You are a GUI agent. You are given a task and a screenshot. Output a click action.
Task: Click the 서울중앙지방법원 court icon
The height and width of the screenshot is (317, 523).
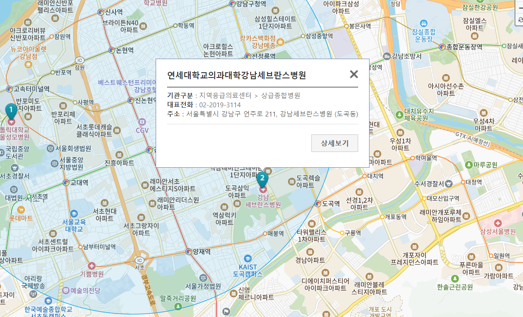point(55,163)
